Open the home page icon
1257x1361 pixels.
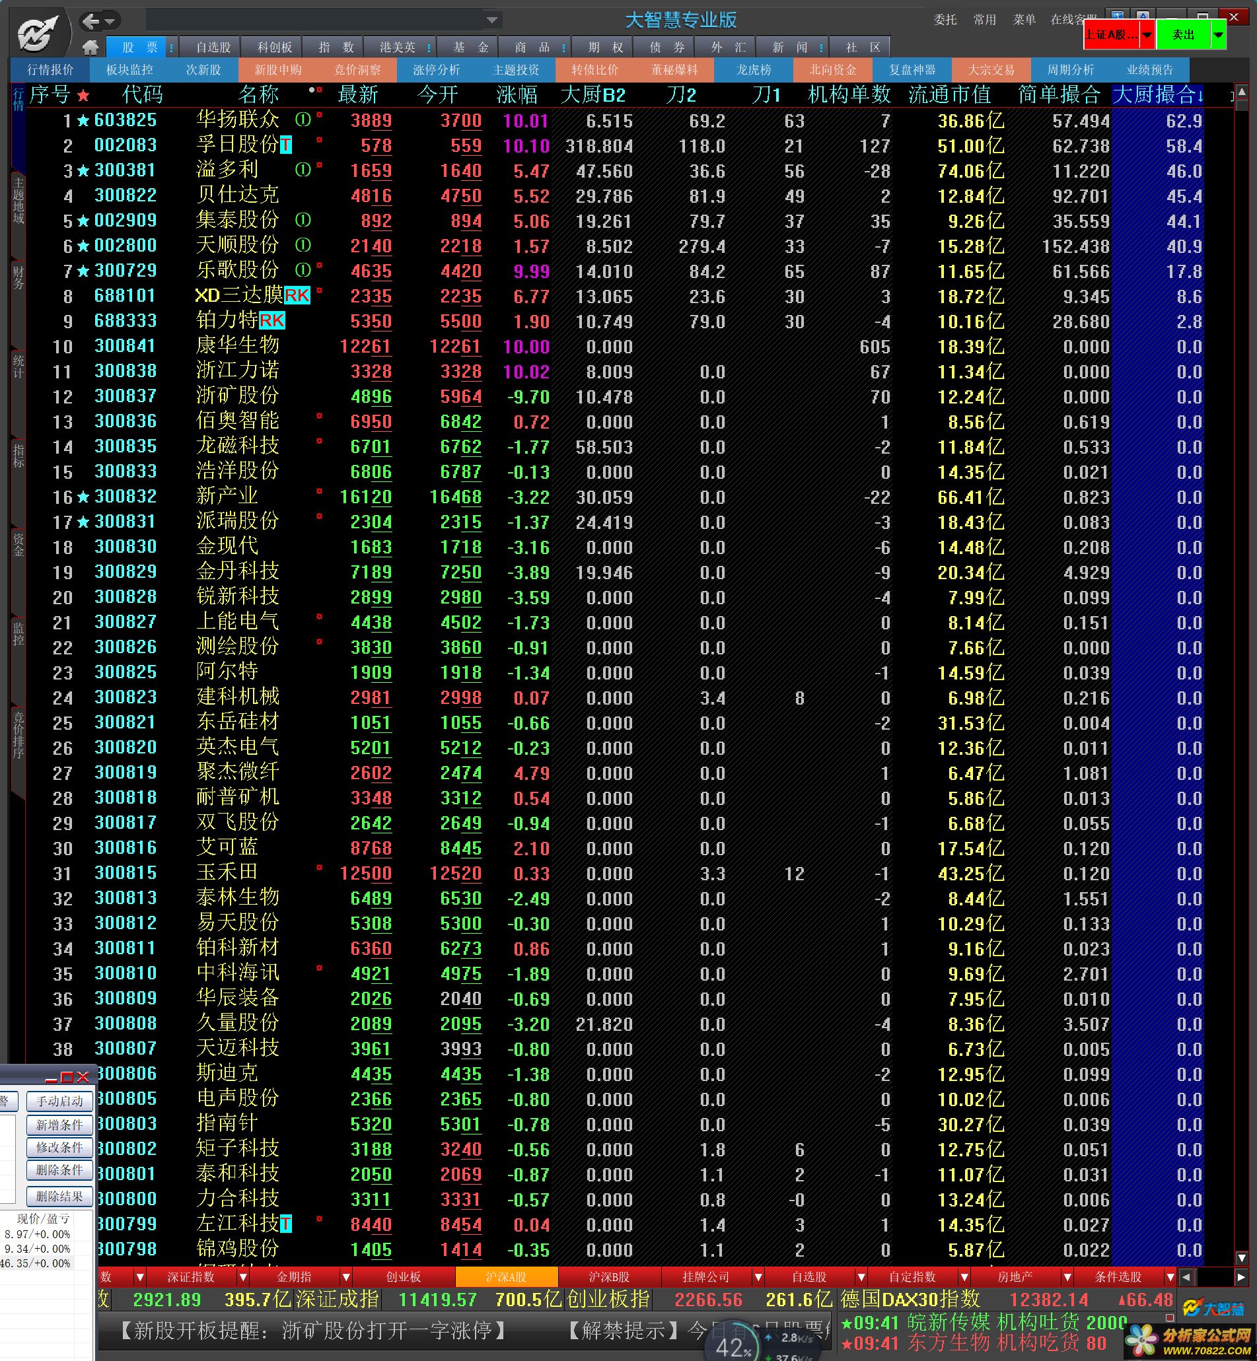pyautogui.click(x=90, y=47)
